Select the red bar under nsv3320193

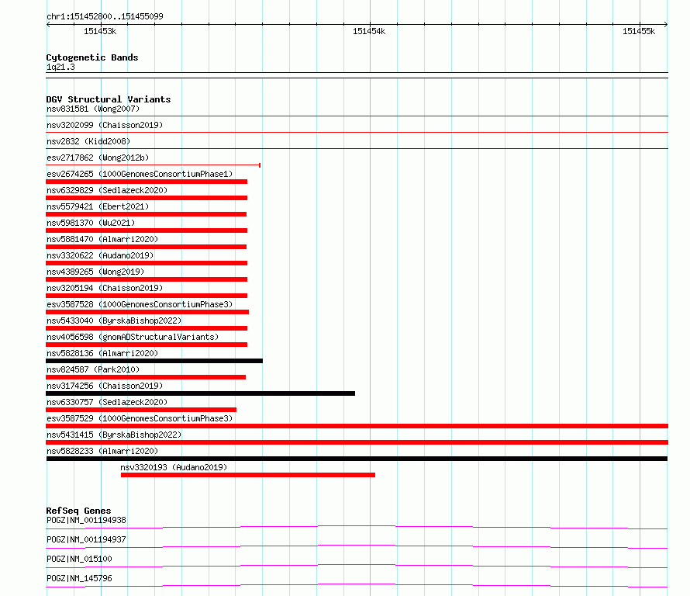248,475
